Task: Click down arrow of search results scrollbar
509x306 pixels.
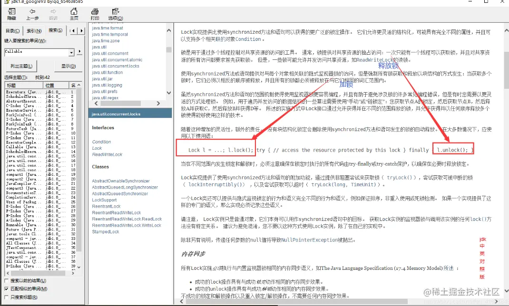Action: tap(79, 267)
